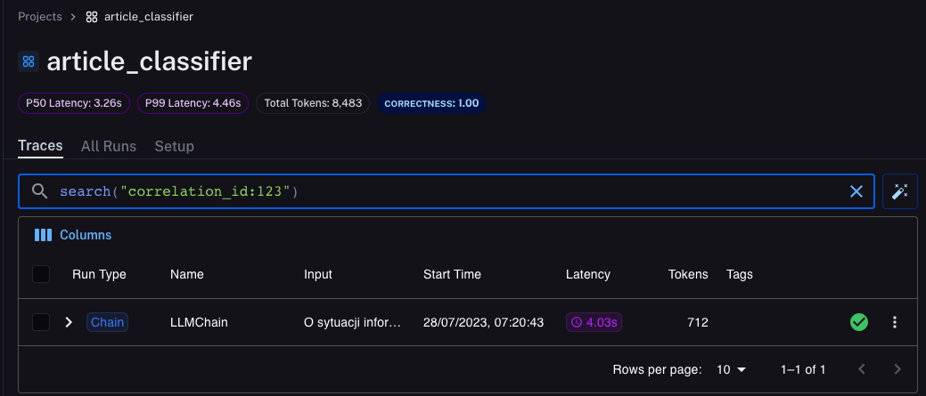Click the search magnifier icon

click(39, 191)
